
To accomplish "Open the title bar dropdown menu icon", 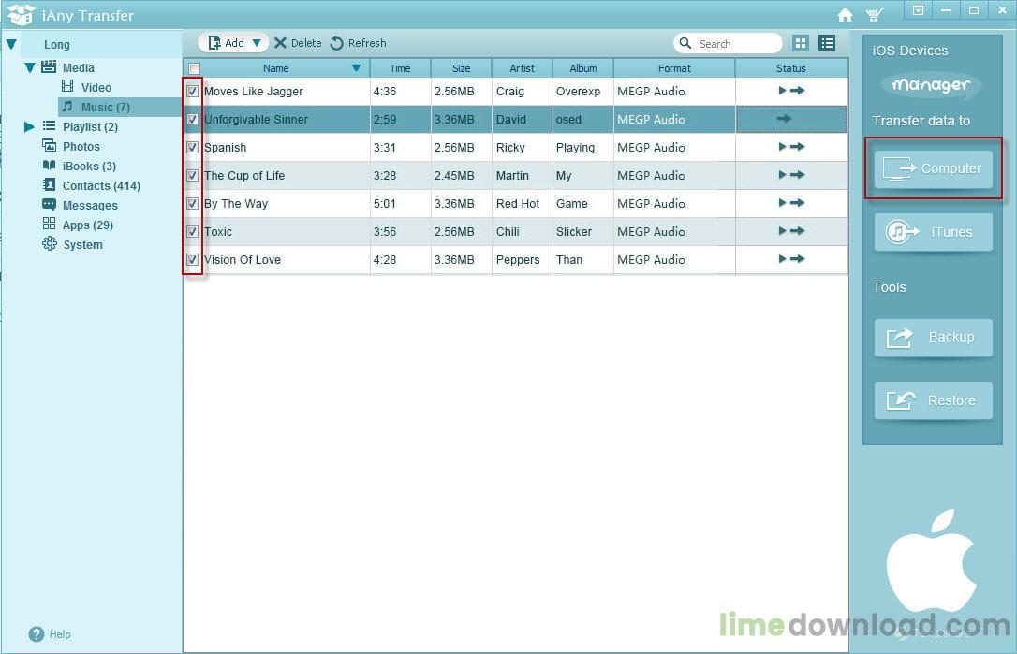I will coord(918,10).
